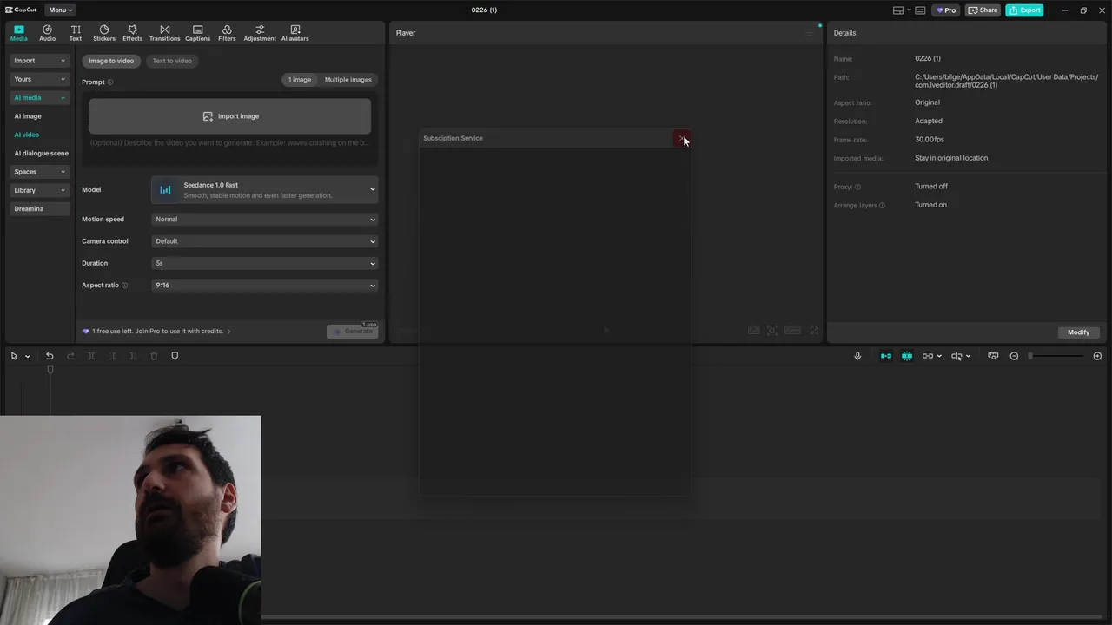Select the pointer tool in timeline toolbar
1112x625 pixels.
[14, 356]
